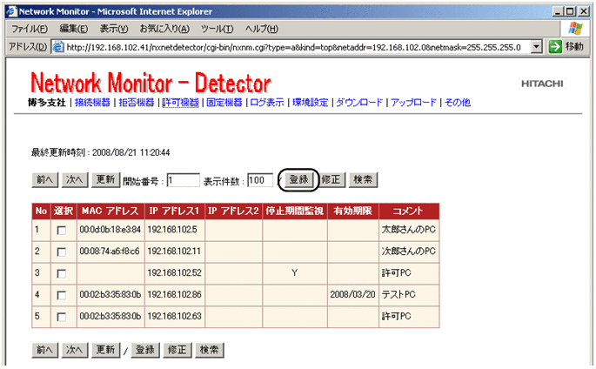
Task: Click the bottom 登録 button
Action: pyautogui.click(x=145, y=350)
